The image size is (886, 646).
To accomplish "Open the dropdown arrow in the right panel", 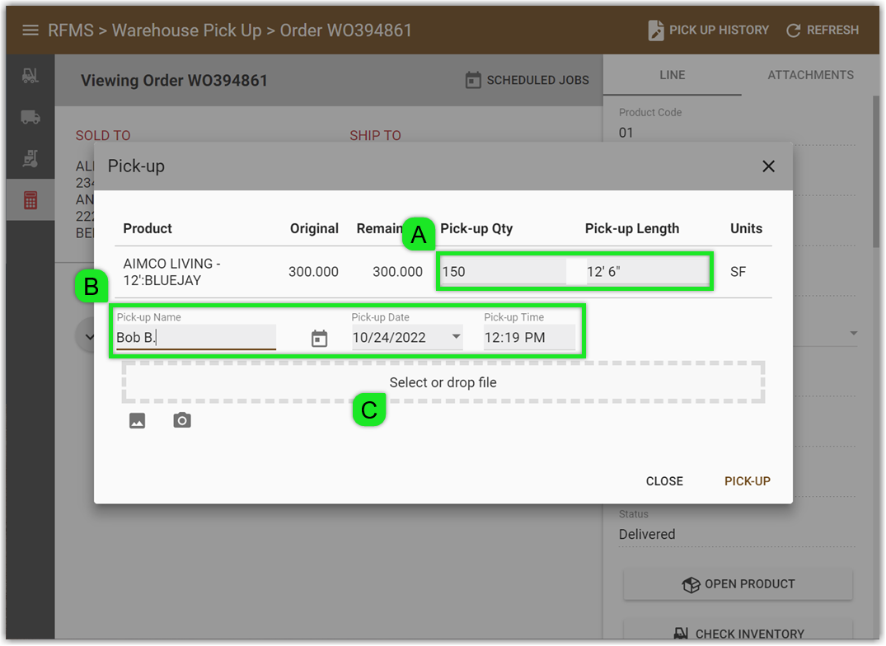I will pyautogui.click(x=854, y=333).
